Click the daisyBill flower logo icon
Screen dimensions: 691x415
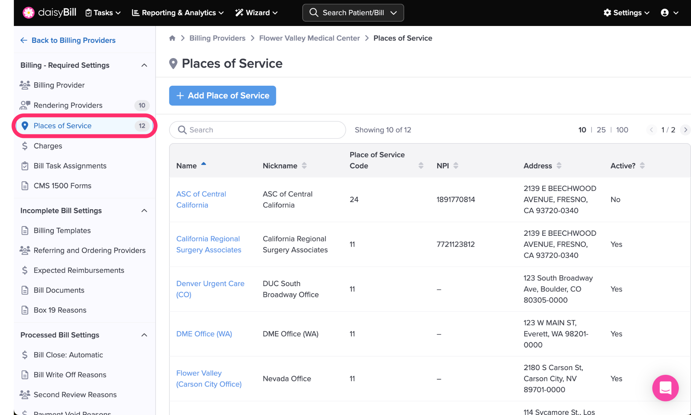28,13
